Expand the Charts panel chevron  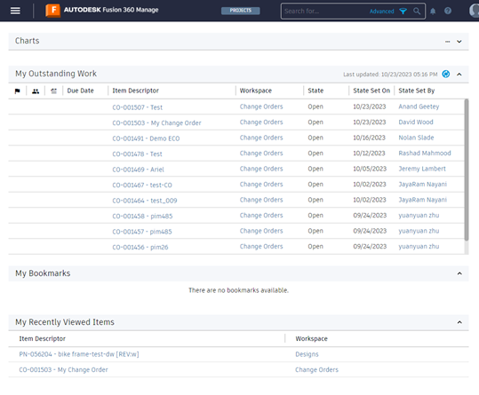point(459,42)
